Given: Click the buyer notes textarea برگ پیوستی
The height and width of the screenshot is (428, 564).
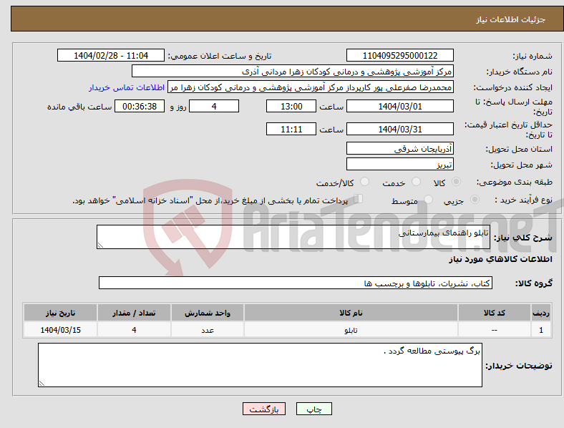Looking at the screenshot, I should point(260,365).
